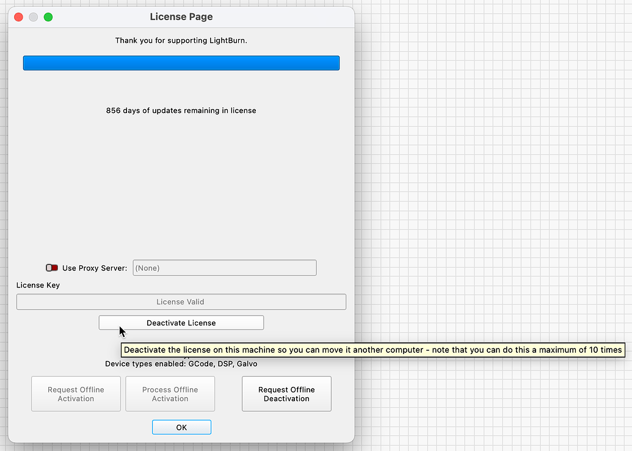This screenshot has height=451, width=632.
Task: Click OK to close the License Page
Action: [181, 427]
